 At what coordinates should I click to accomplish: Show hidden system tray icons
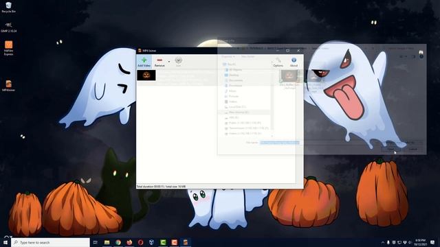[383, 242]
